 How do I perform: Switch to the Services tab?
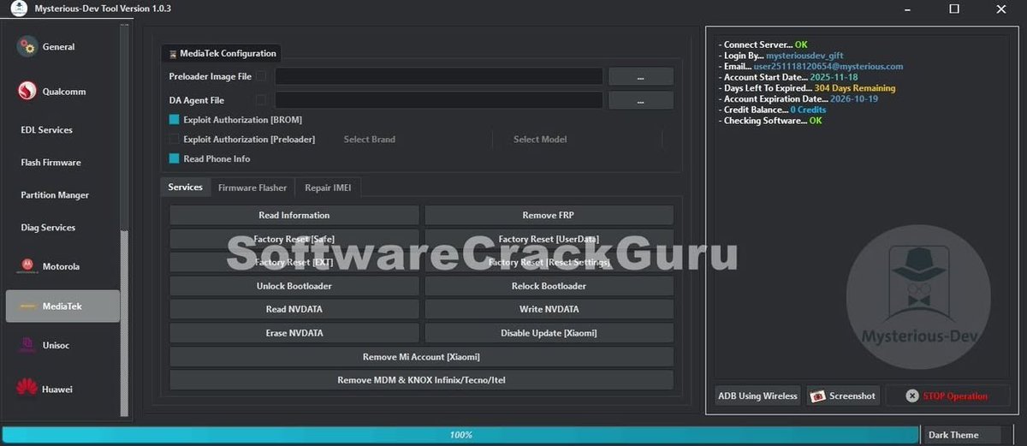tap(186, 187)
